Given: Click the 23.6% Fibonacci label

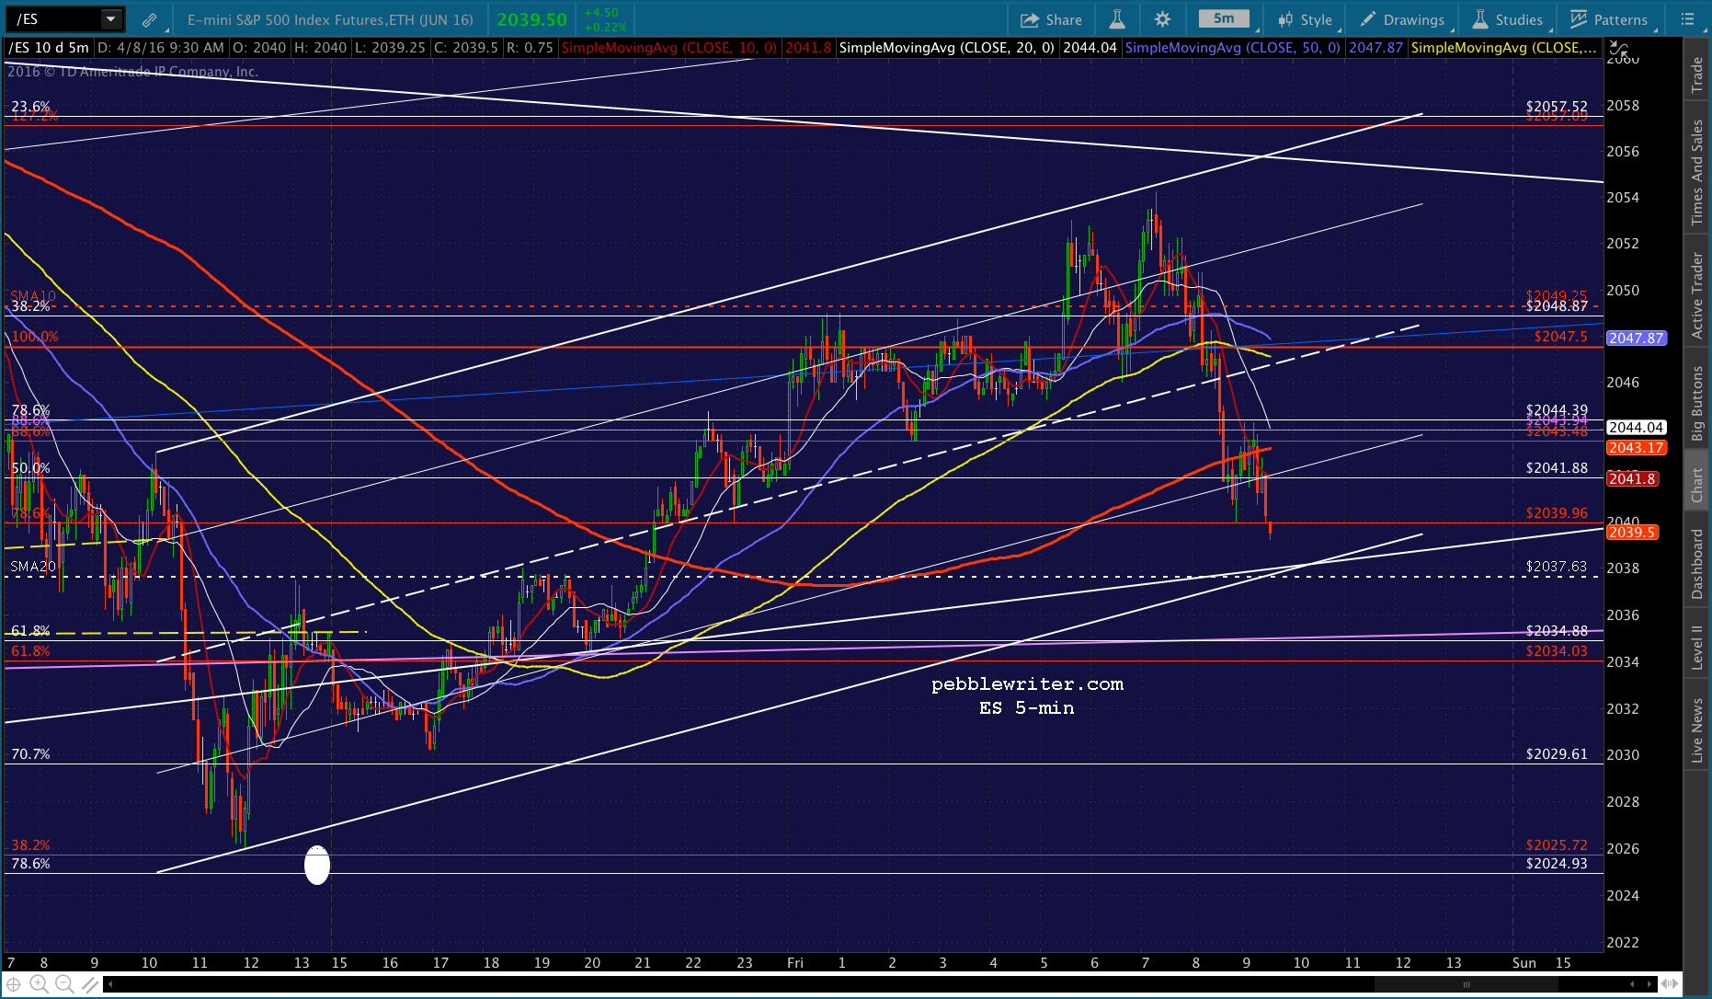Looking at the screenshot, I should pos(30,107).
